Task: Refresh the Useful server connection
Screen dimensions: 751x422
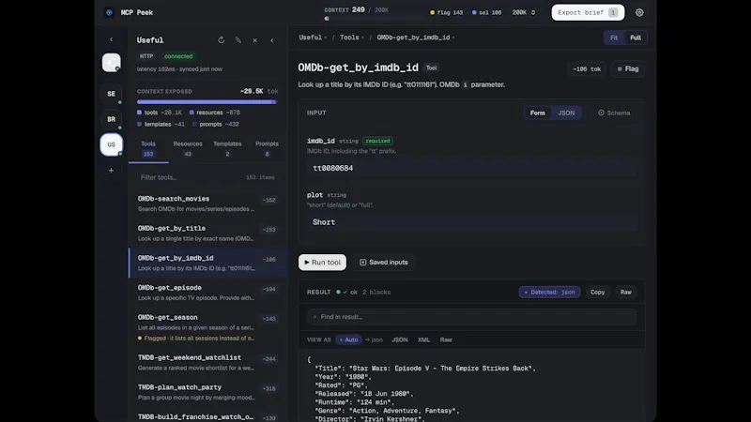Action: (x=221, y=40)
